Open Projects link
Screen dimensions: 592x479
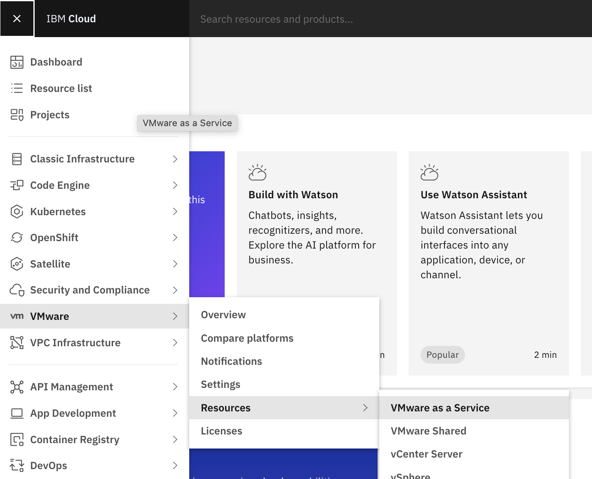[50, 115]
